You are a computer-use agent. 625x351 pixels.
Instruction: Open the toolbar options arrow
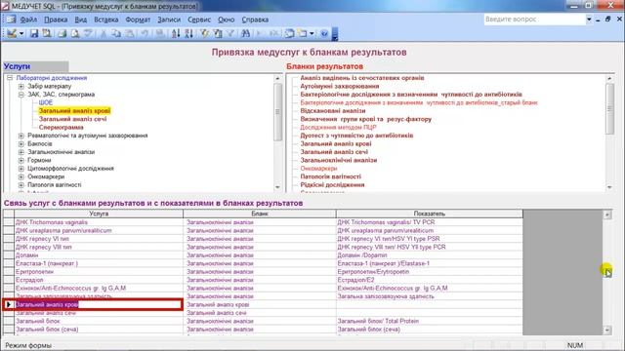(335, 34)
